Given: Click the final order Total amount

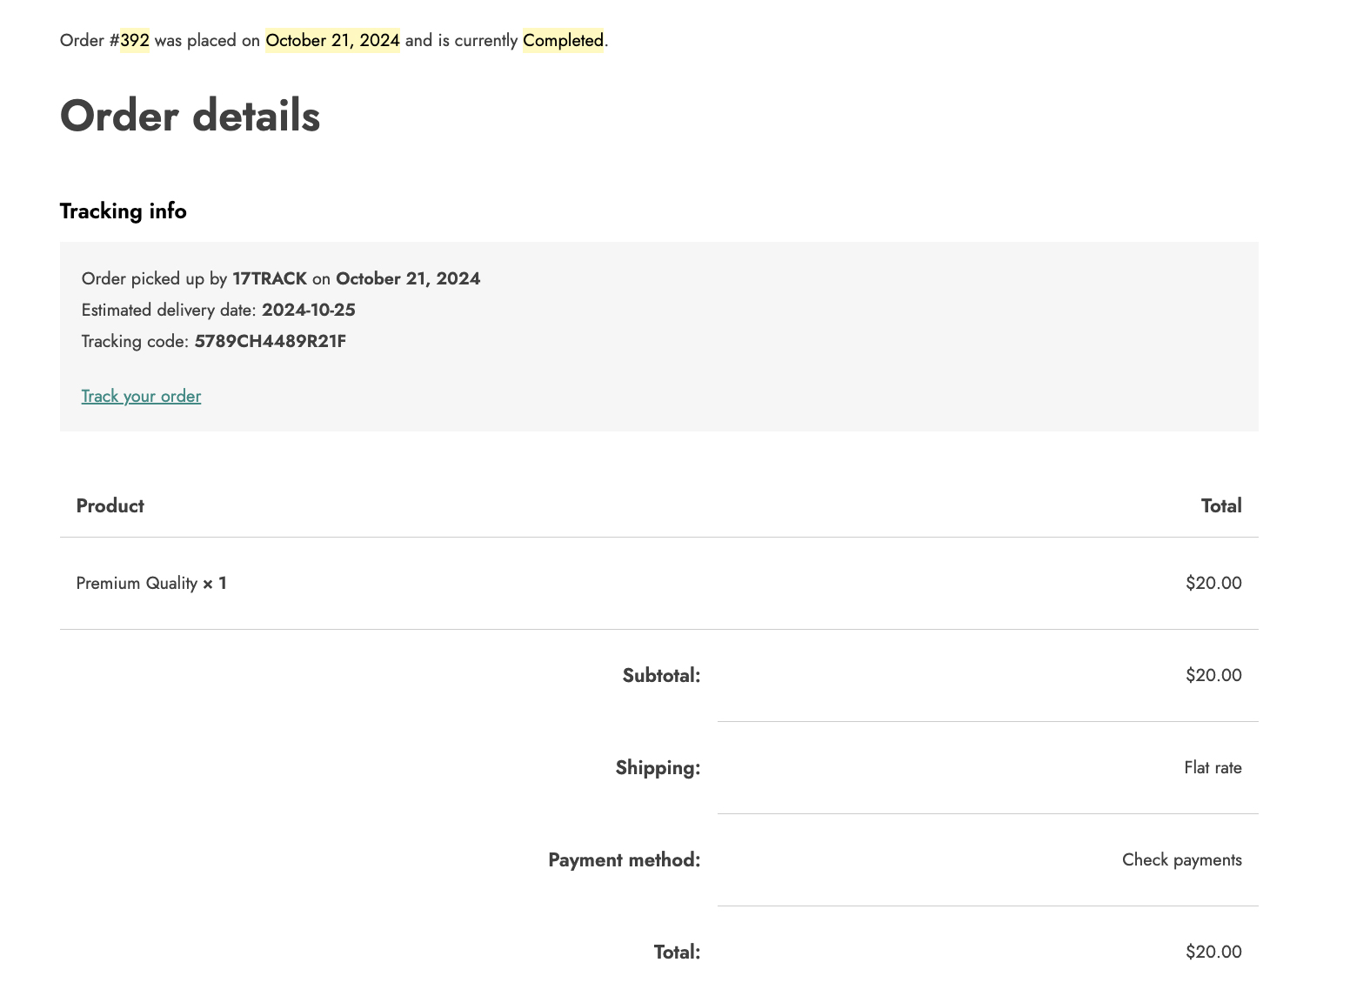Looking at the screenshot, I should 1213,953.
